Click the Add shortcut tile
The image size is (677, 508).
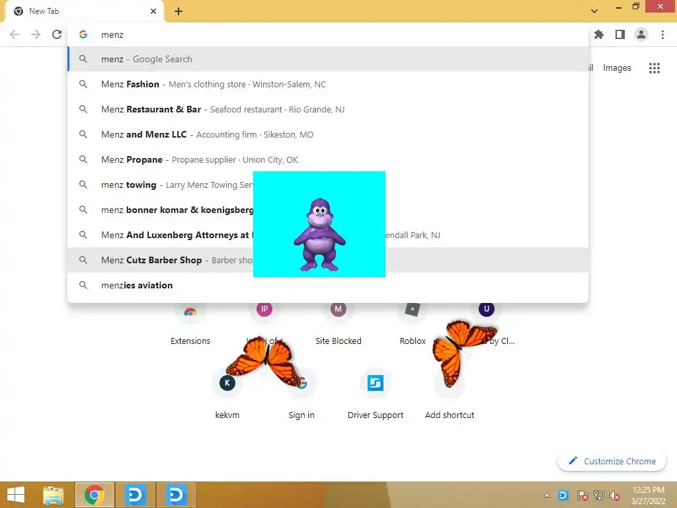point(450,394)
